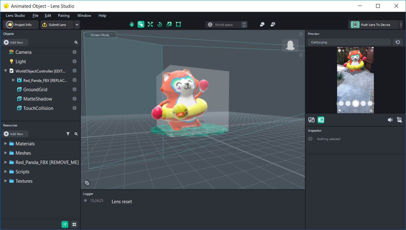Toggle the MatteShadow checkbox
Image resolution: width=406 pixels, height=230 pixels.
75,99
